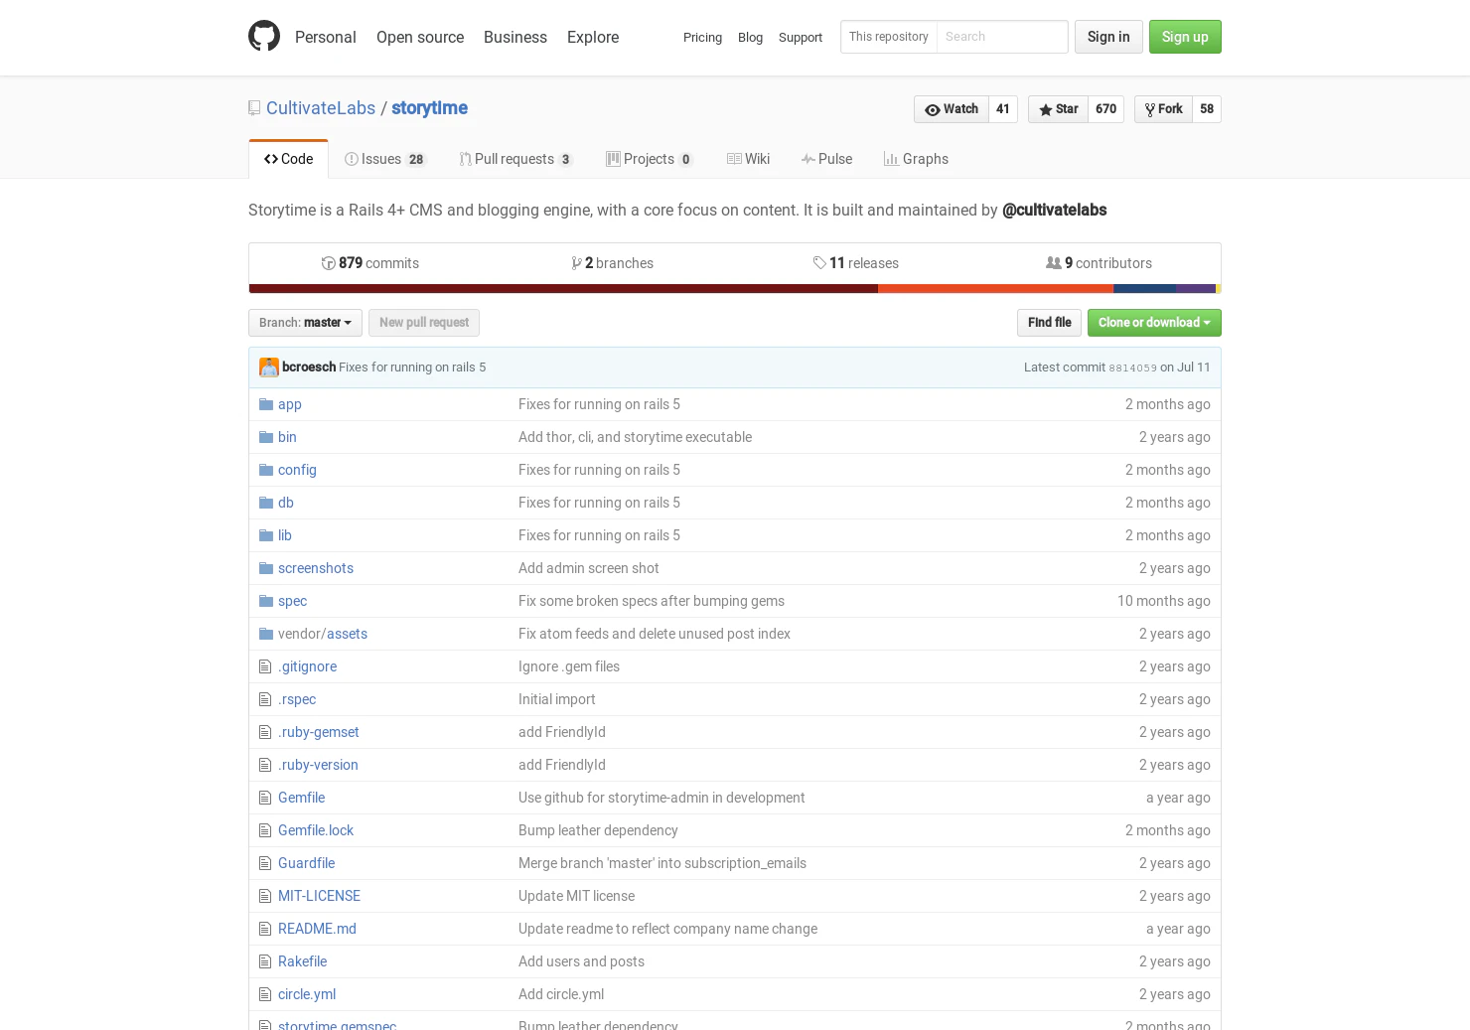1470x1030 pixels.
Task: View the 879 commits link
Action: pyautogui.click(x=370, y=263)
